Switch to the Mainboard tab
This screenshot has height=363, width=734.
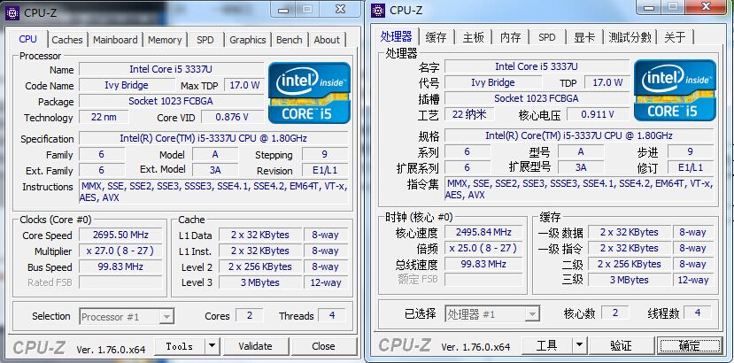click(115, 40)
